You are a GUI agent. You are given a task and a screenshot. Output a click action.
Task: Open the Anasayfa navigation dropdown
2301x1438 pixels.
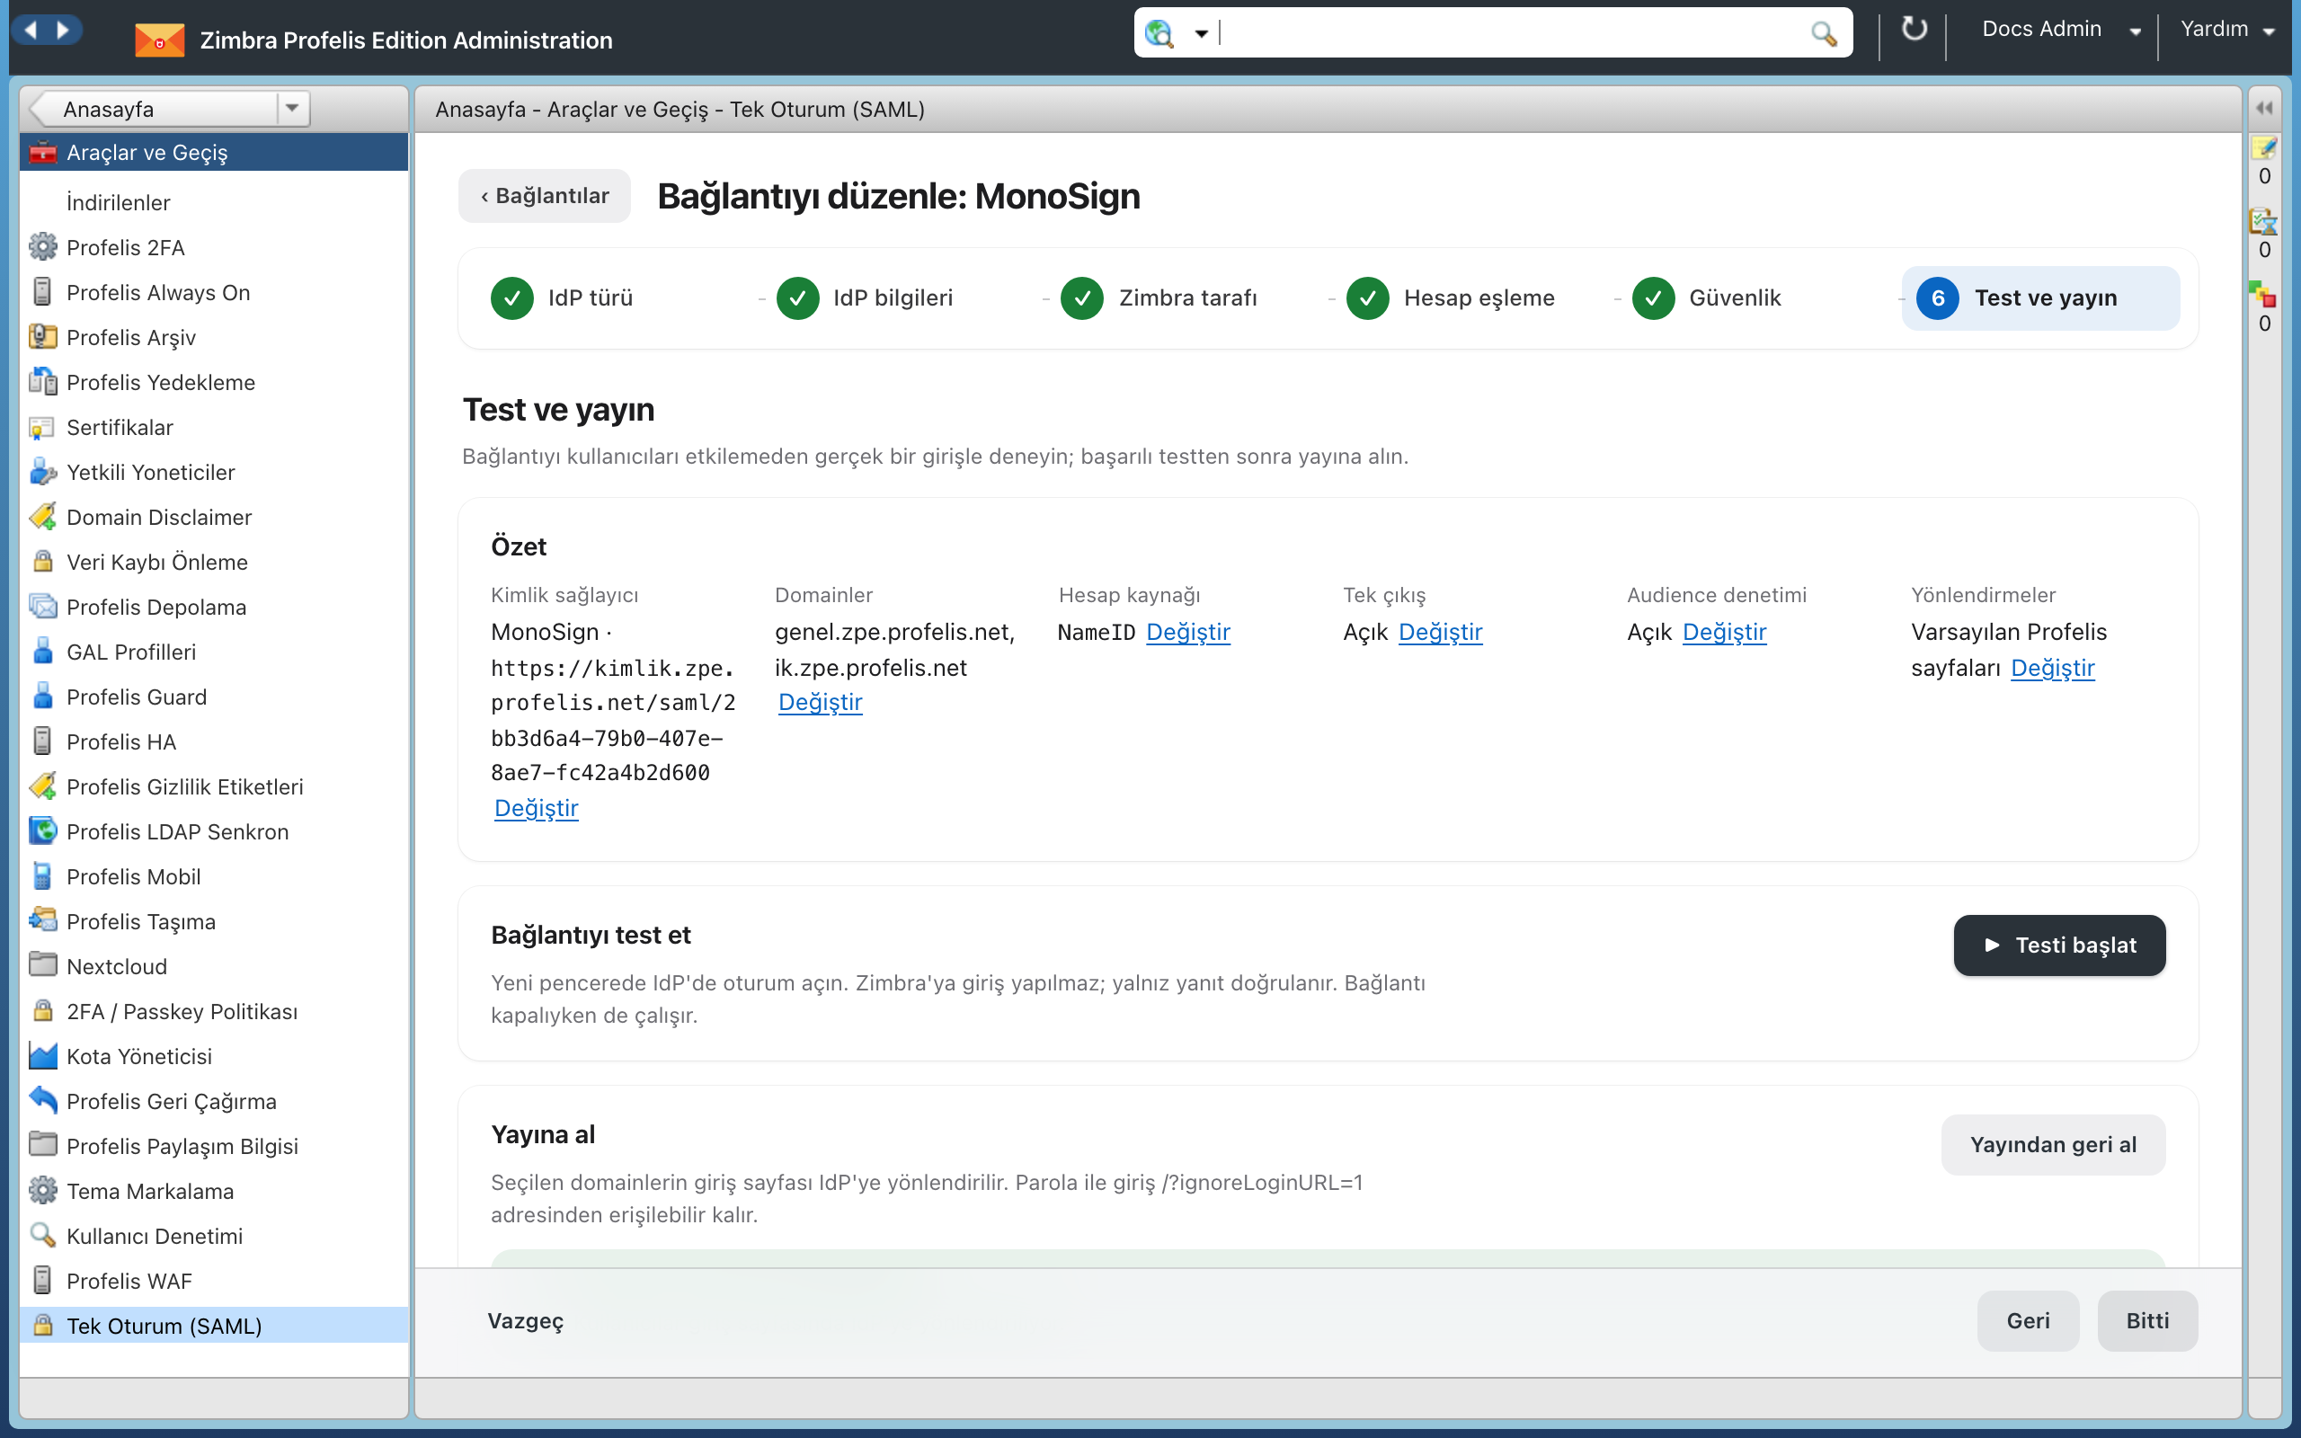292,108
